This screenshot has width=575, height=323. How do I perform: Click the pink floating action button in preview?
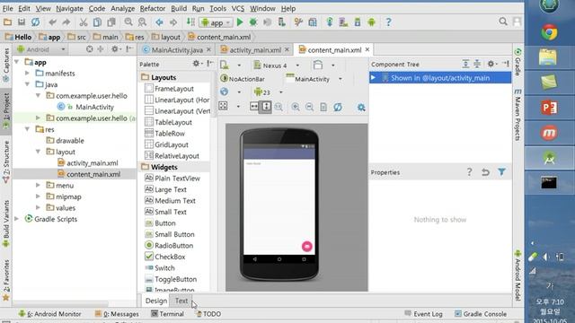[x=307, y=246]
